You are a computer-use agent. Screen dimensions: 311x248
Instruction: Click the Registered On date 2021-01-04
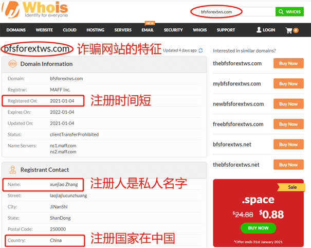point(62,101)
